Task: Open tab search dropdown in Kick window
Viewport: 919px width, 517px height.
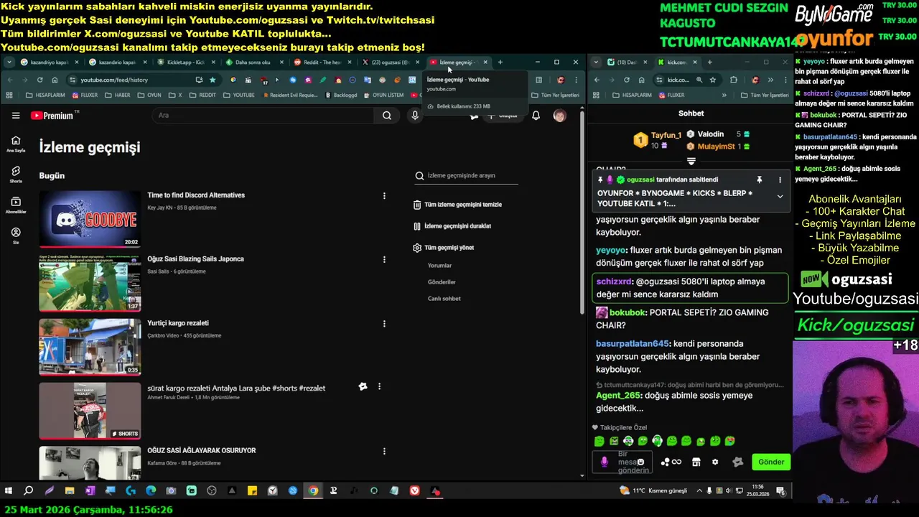Action: tap(596, 62)
